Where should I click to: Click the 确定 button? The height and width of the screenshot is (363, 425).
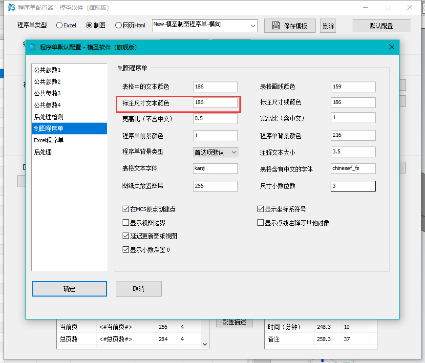pos(69,289)
